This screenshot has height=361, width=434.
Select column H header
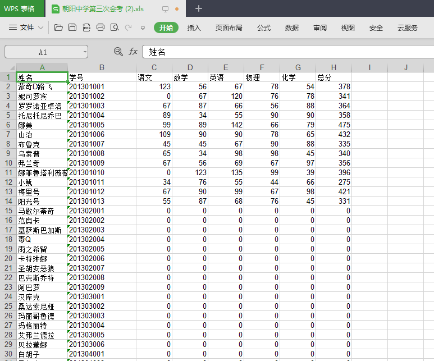(334, 67)
